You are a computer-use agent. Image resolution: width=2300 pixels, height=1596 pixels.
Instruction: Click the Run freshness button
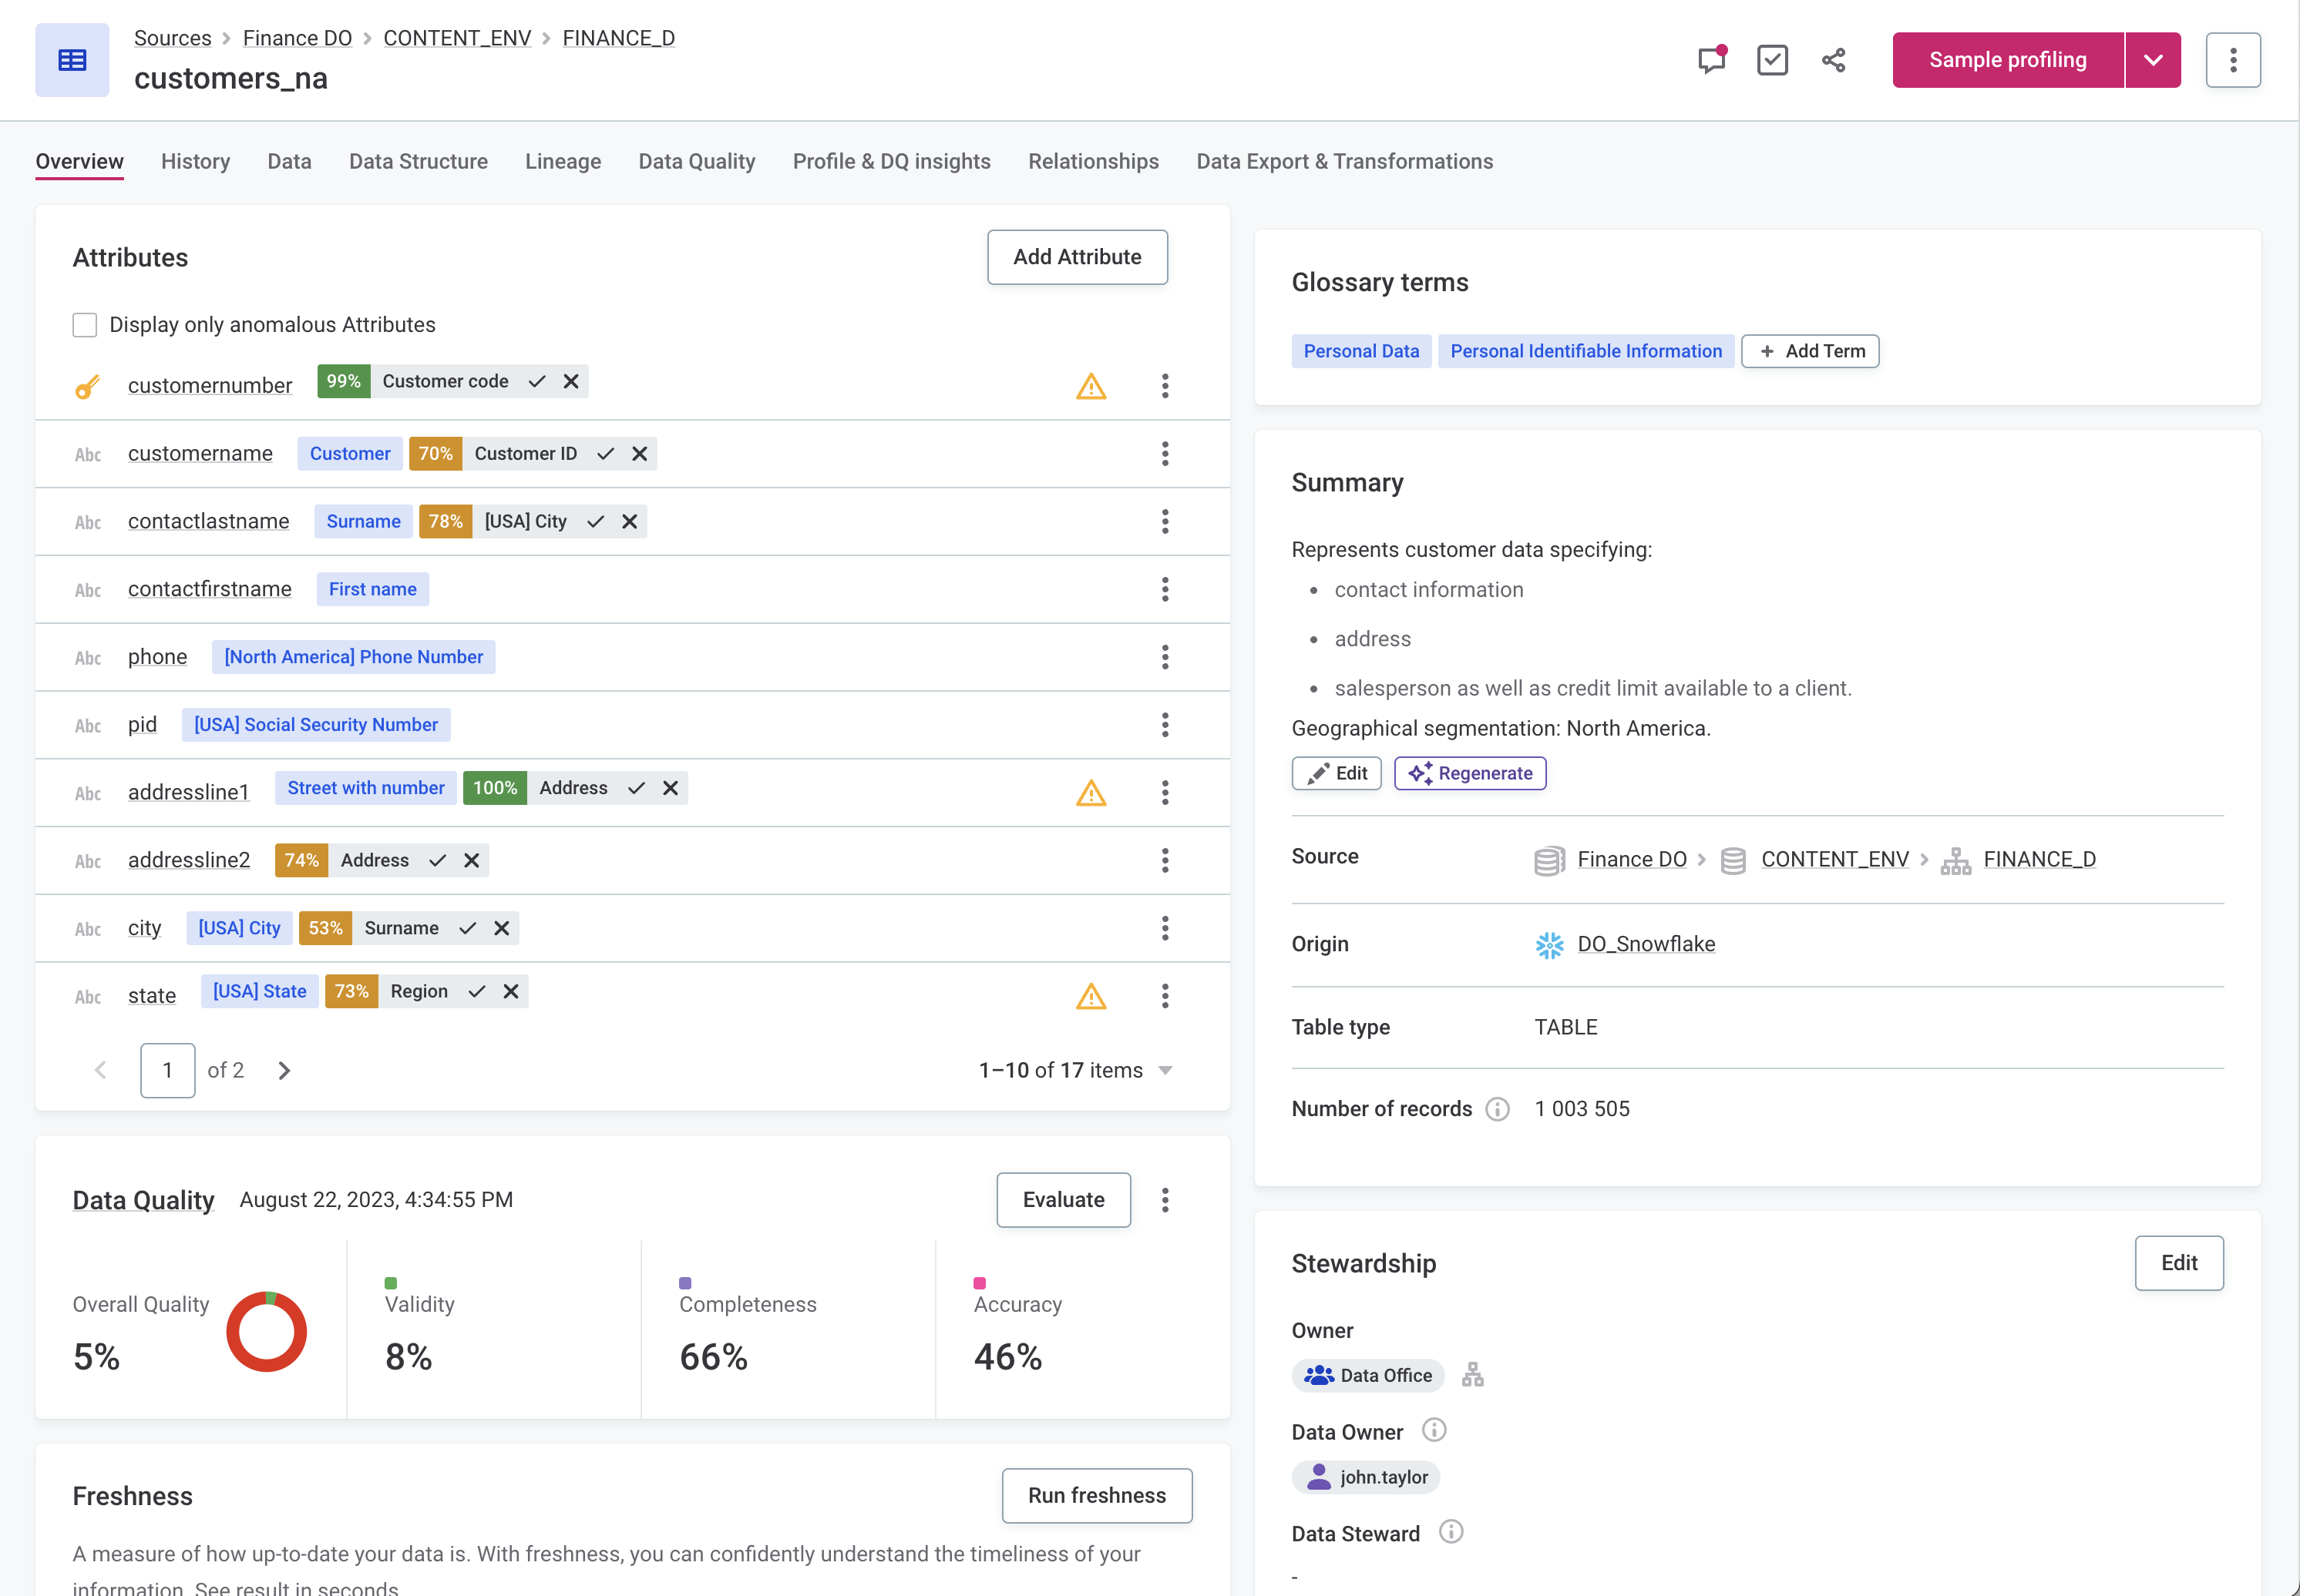1097,1495
